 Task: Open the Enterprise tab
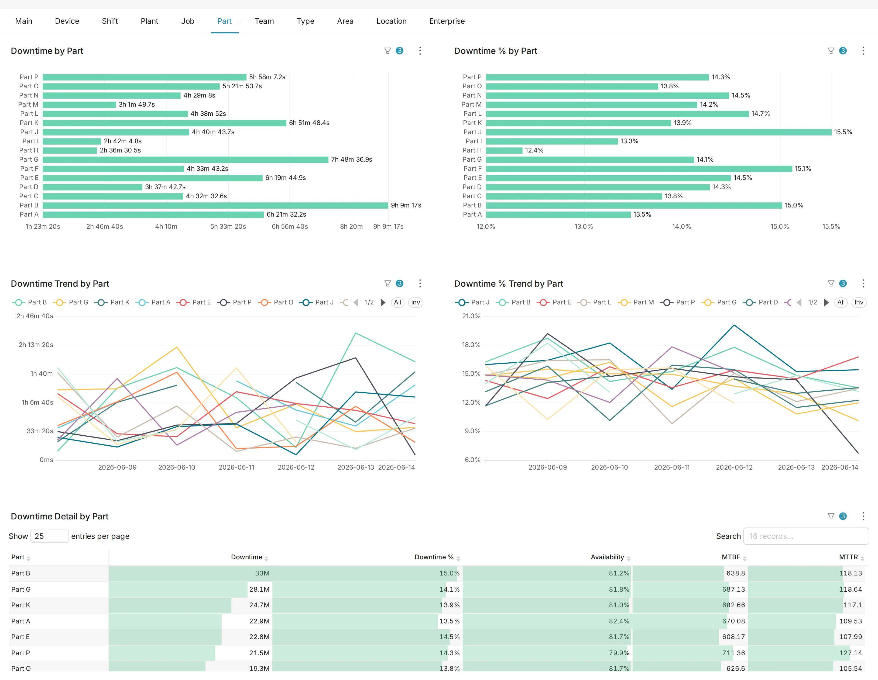(447, 21)
